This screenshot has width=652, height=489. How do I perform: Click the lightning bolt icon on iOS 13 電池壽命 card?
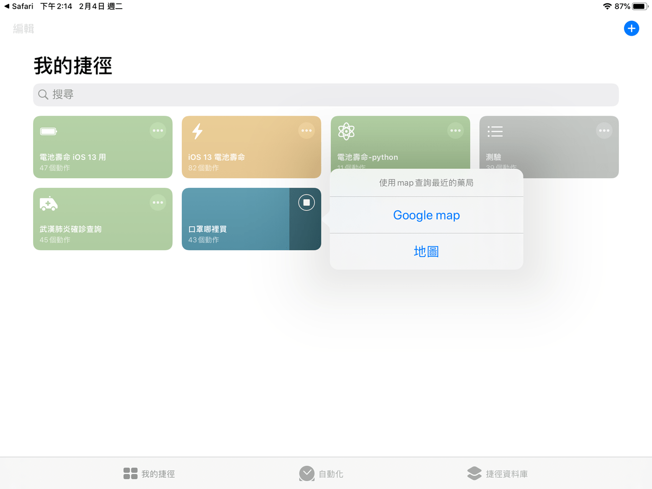[197, 131]
